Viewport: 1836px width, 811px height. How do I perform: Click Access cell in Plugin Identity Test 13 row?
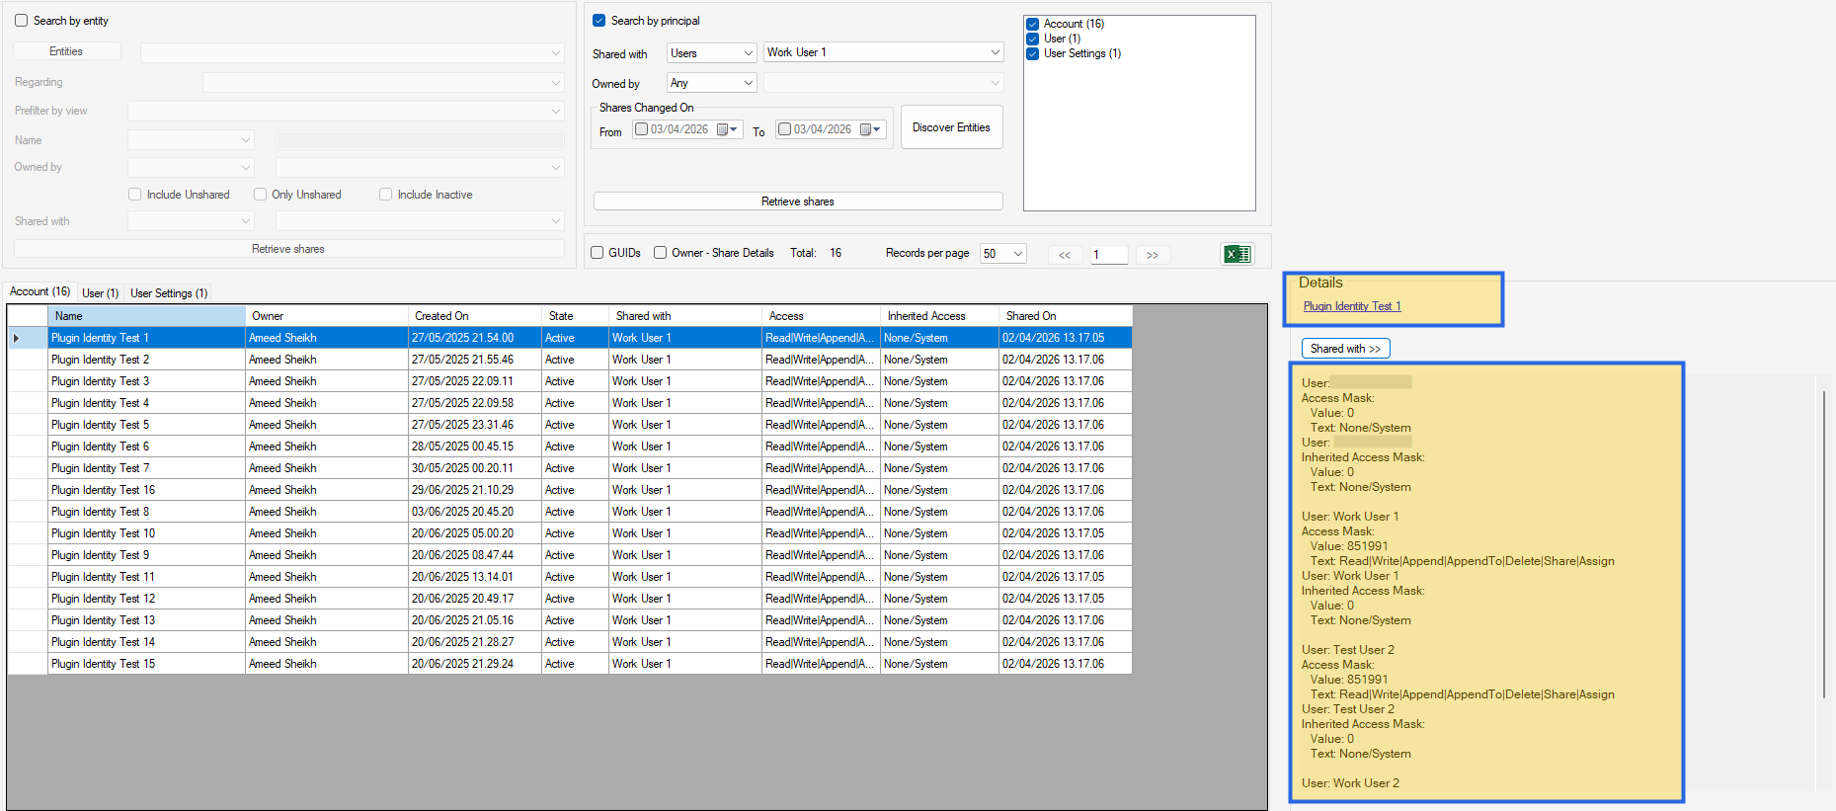[821, 620]
